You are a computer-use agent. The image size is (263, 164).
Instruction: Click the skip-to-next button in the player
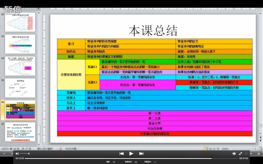click(141, 154)
